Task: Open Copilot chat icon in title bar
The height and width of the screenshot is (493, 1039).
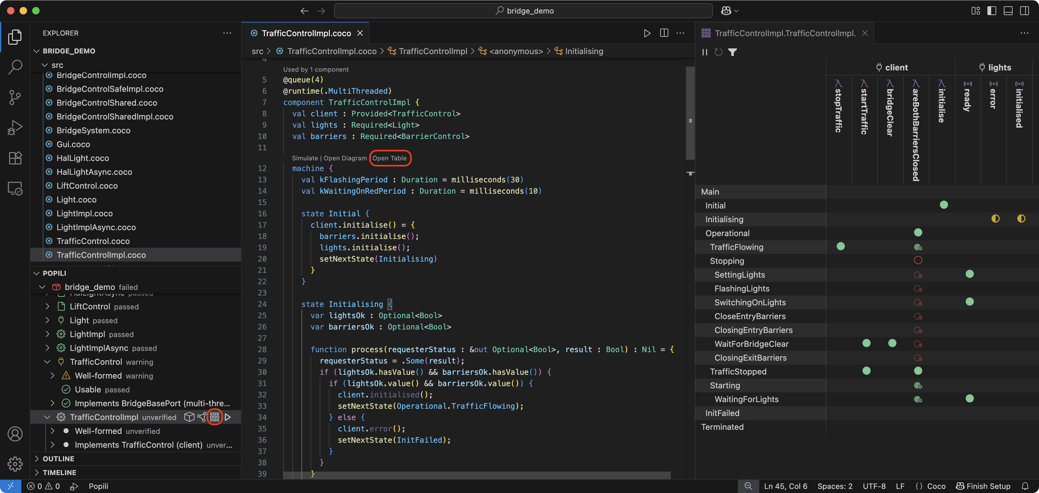Action: coord(726,11)
